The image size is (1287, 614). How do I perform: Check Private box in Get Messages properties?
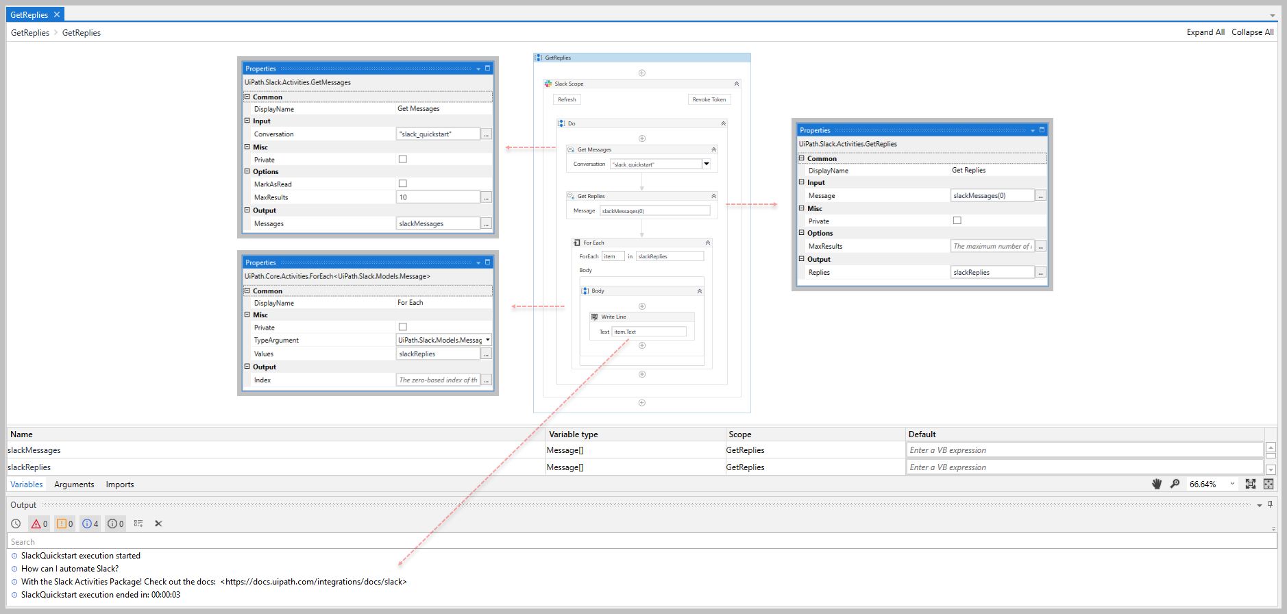(x=403, y=159)
